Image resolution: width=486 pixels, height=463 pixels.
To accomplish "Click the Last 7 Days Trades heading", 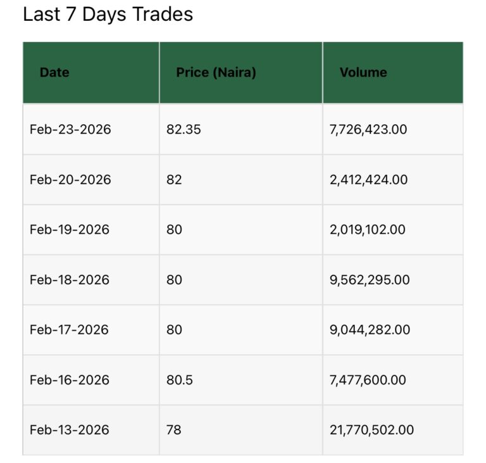I will point(108,15).
